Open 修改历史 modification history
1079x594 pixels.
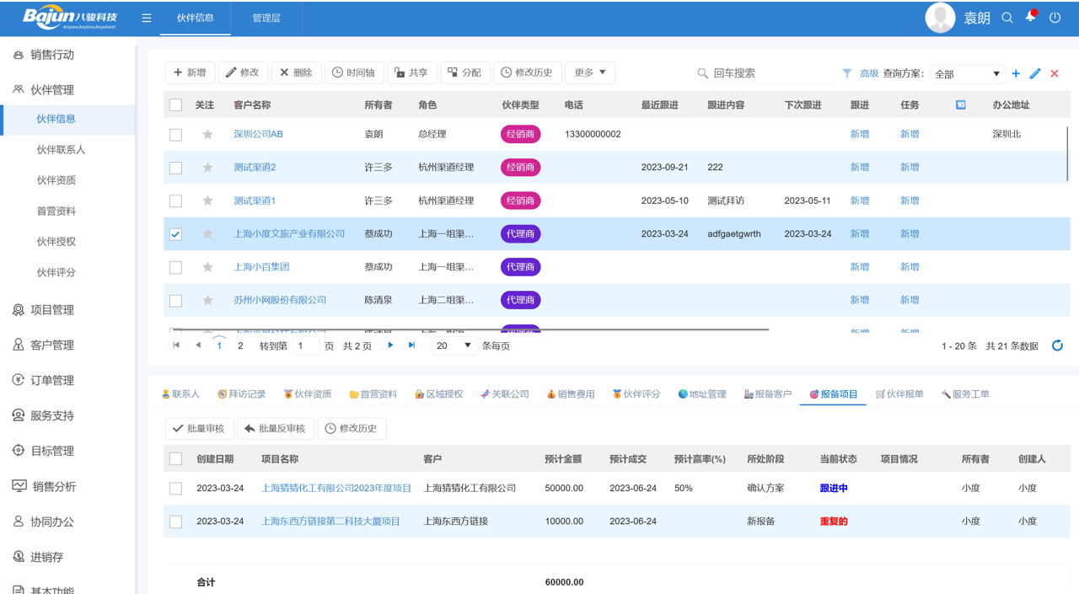coord(527,72)
